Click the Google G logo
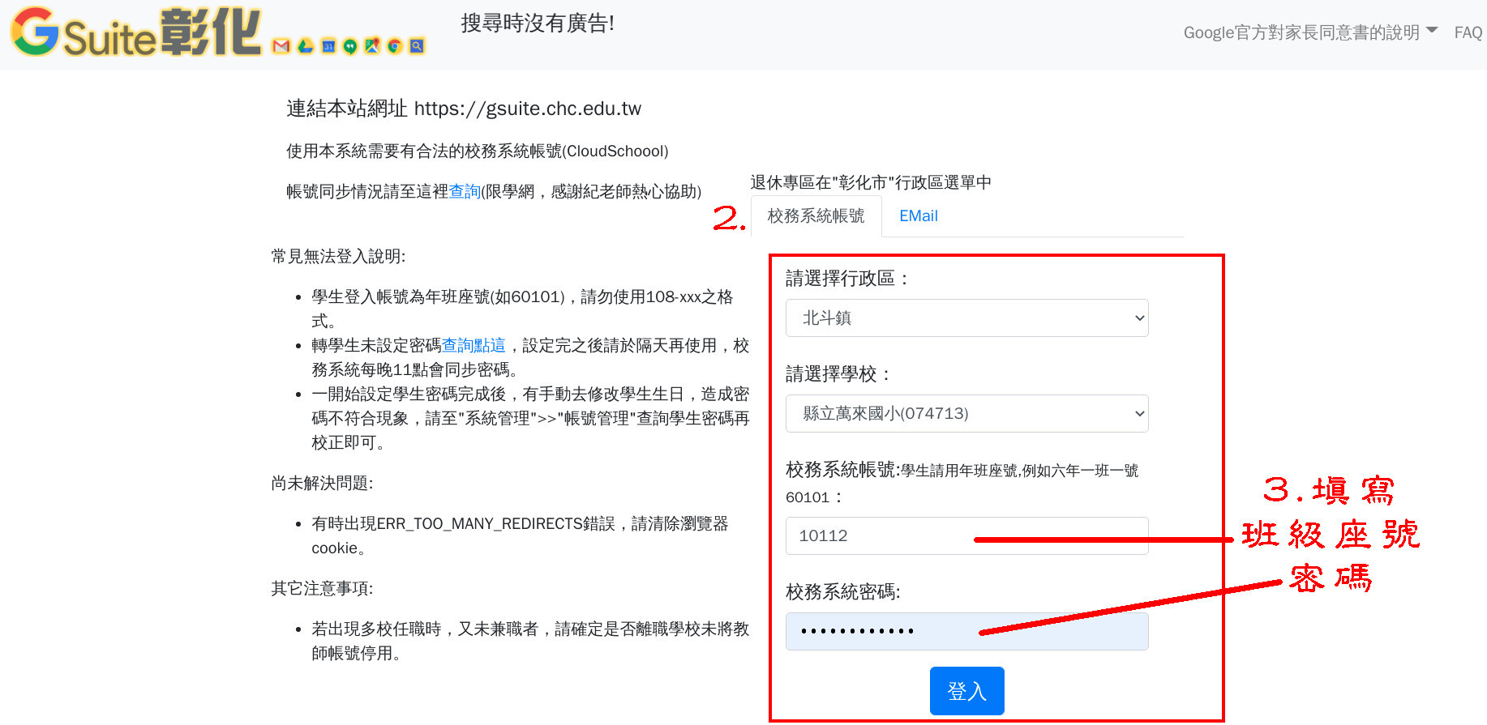This screenshot has width=1487, height=725. pos(36,32)
